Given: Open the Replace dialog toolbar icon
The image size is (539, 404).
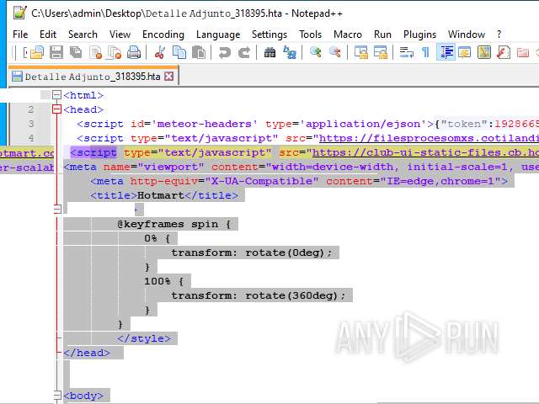Looking at the screenshot, I should (290, 52).
